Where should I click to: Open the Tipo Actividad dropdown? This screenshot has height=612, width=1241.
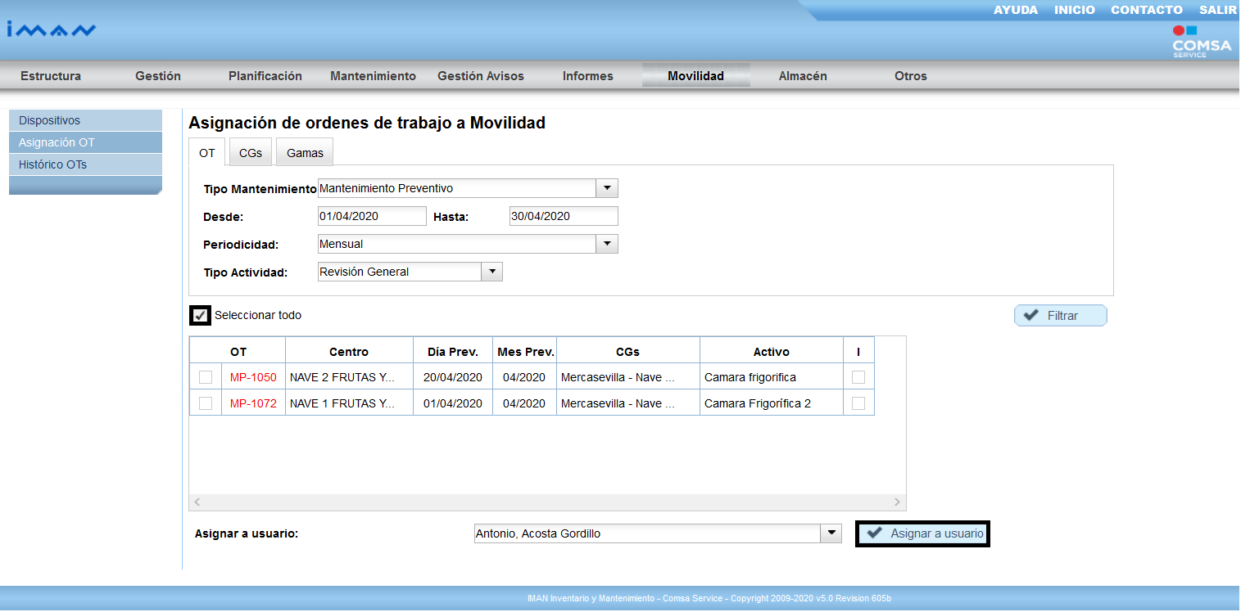[491, 272]
